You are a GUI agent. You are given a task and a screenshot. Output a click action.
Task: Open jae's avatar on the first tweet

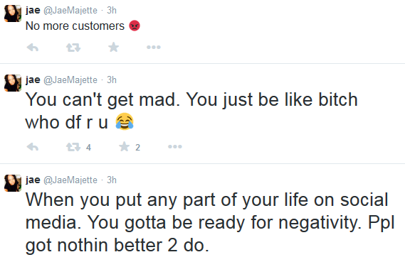13,13
